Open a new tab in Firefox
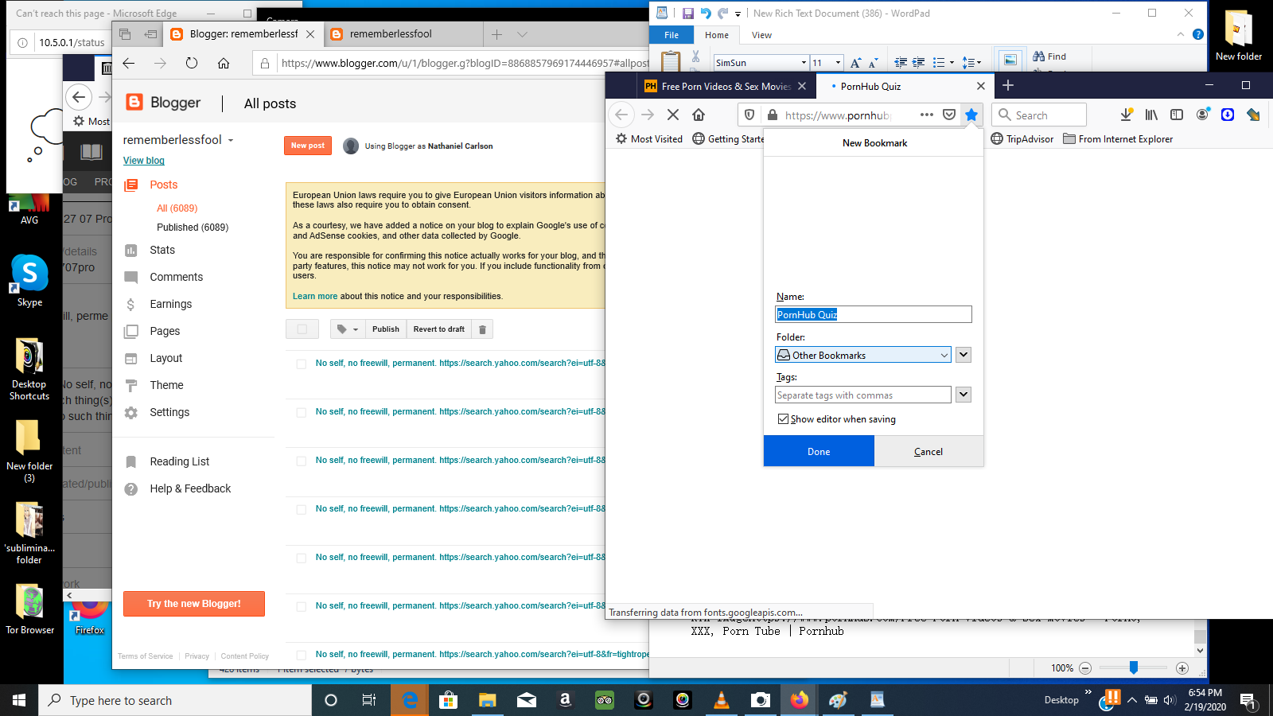Screen dimensions: 1273x716 pos(1008,86)
